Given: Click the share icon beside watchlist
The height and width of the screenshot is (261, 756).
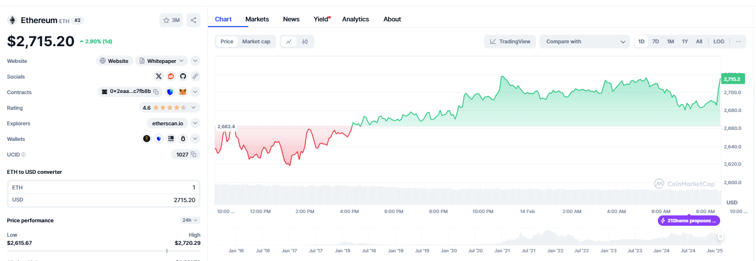Looking at the screenshot, I should [x=193, y=20].
